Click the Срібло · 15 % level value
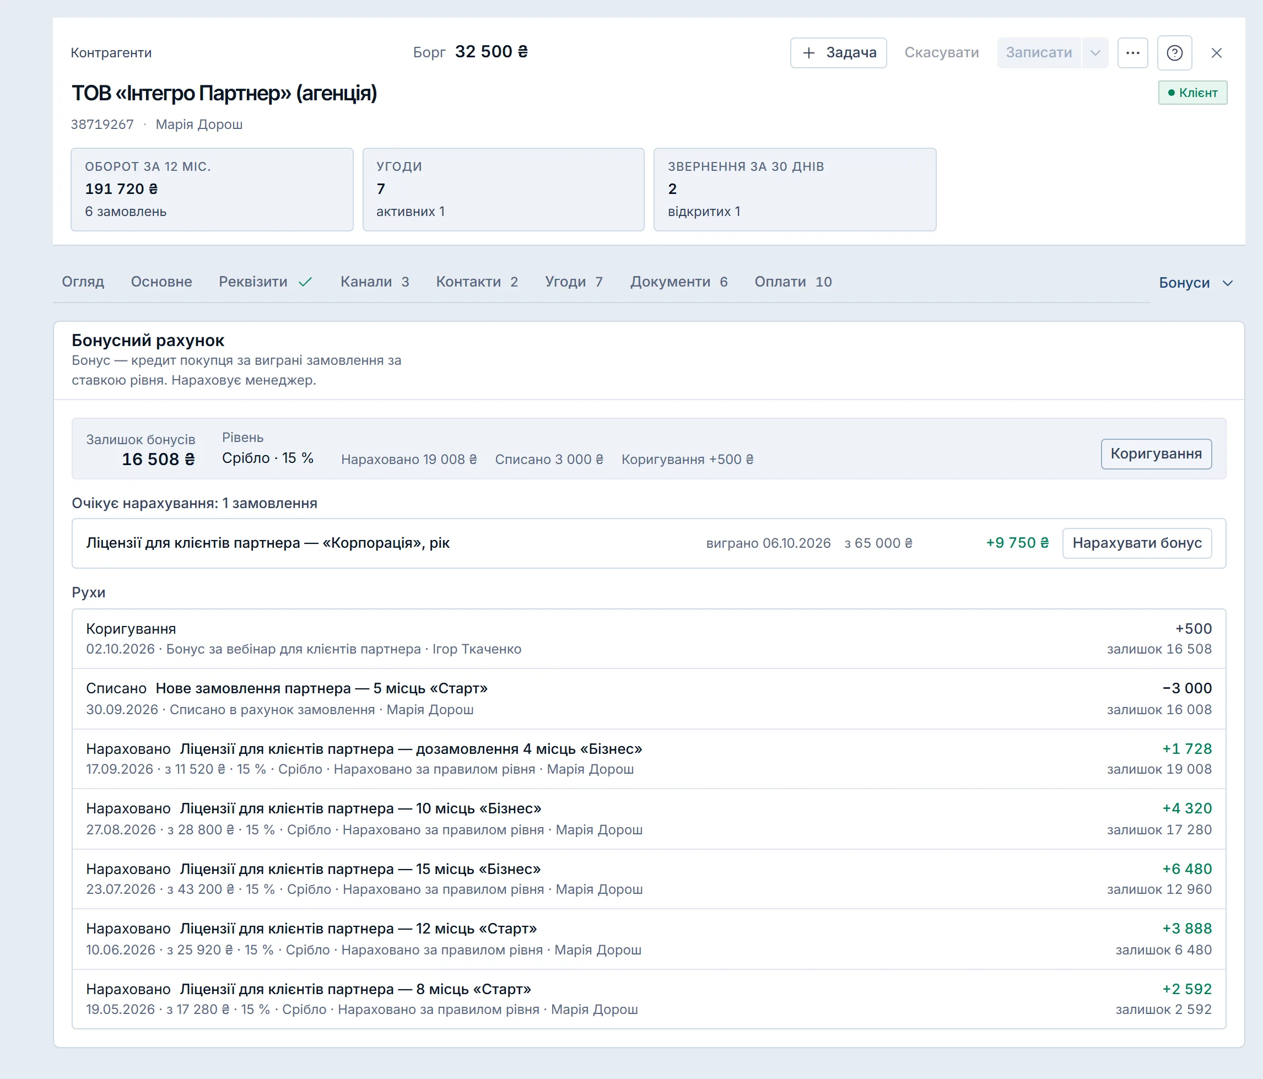This screenshot has width=1263, height=1079. (268, 458)
